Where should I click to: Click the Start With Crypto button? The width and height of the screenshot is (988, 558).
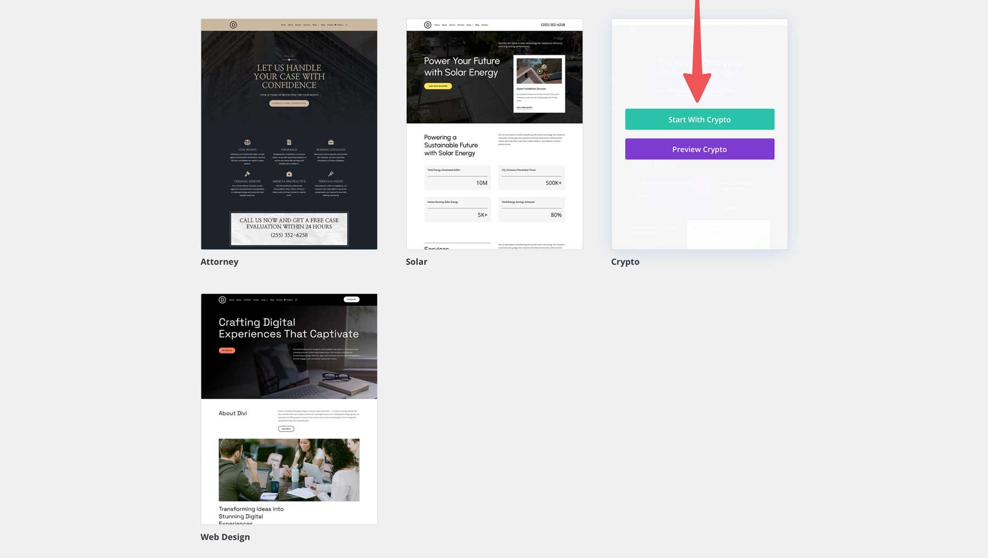(699, 119)
